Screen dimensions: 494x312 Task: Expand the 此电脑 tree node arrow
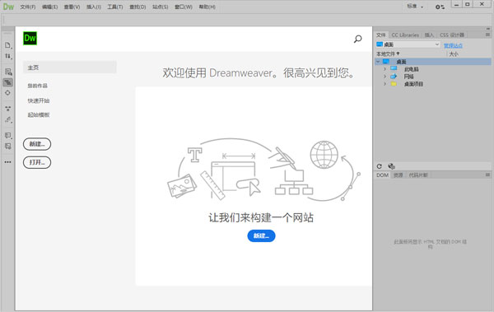pos(384,69)
